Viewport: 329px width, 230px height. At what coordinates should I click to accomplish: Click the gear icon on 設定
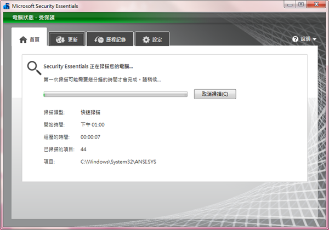click(x=146, y=39)
